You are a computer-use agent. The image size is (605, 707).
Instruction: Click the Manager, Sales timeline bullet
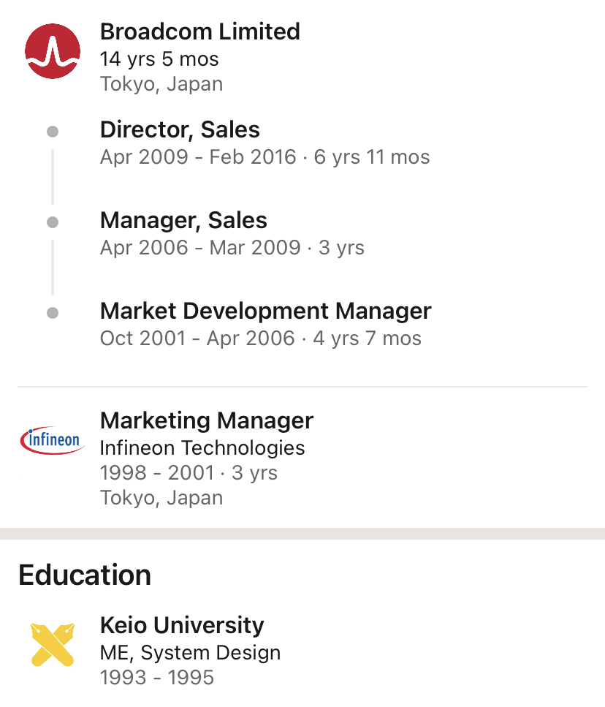[53, 222]
